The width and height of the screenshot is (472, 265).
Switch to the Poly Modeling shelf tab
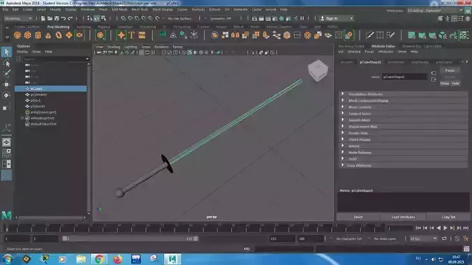pyautogui.click(x=58, y=26)
